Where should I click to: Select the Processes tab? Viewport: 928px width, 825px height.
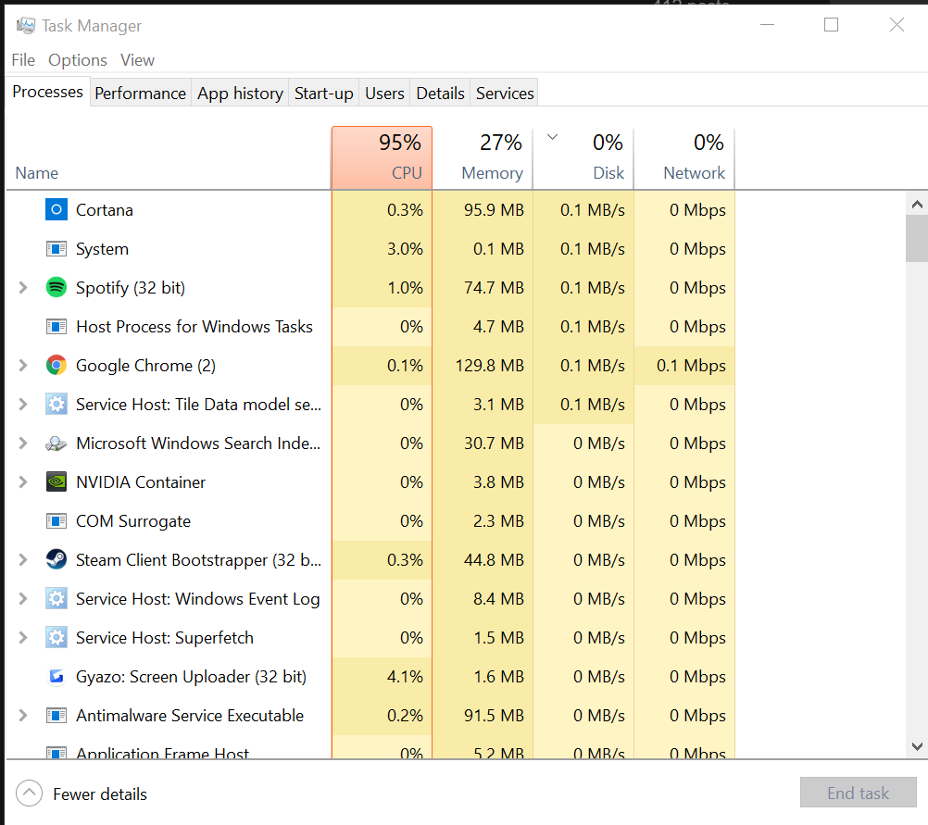tap(47, 92)
